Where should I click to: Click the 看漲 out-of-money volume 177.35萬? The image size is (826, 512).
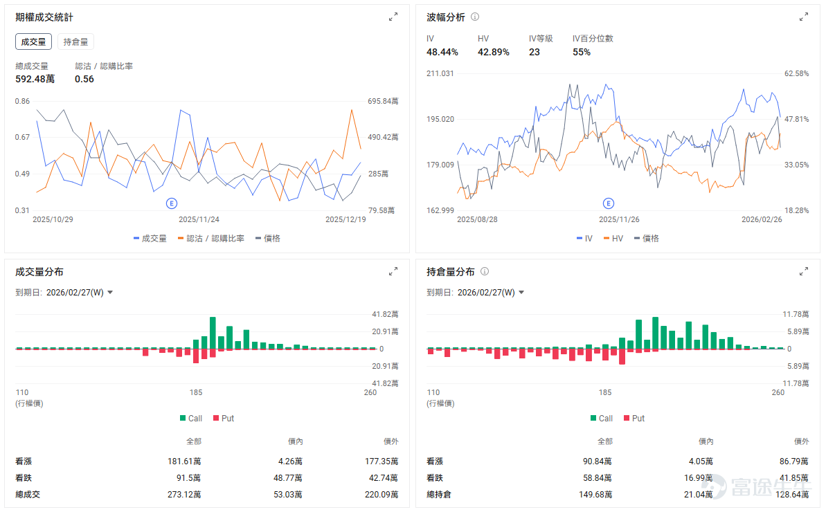pyautogui.click(x=381, y=461)
